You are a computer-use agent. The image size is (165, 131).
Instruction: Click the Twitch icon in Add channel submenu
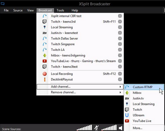pyautogui.click(x=127, y=110)
